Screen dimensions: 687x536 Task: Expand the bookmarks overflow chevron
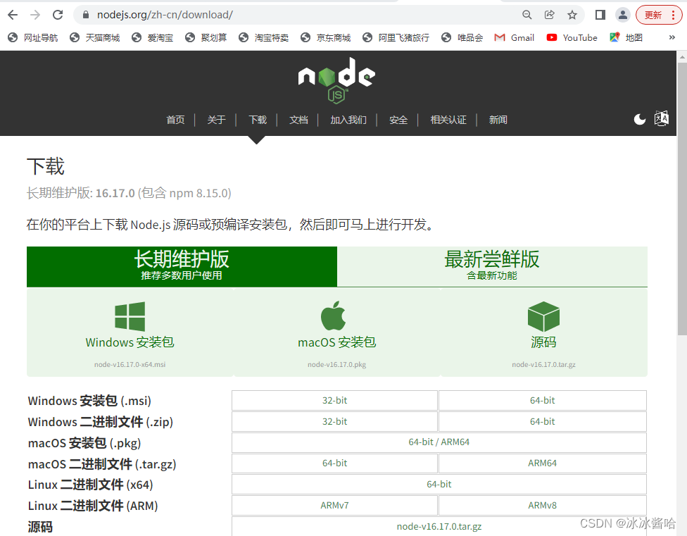click(x=670, y=37)
